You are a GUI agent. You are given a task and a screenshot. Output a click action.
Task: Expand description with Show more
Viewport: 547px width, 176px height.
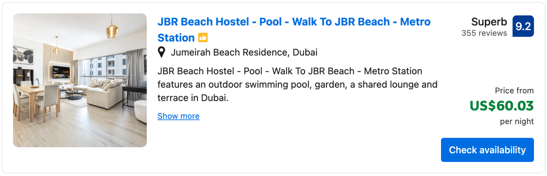tap(178, 116)
